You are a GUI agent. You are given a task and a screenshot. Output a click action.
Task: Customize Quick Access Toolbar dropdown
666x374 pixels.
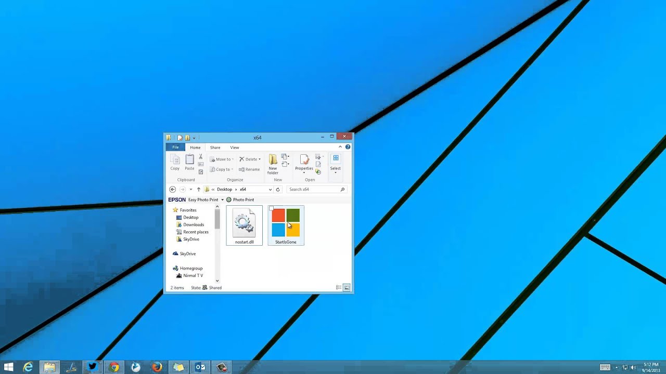194,138
